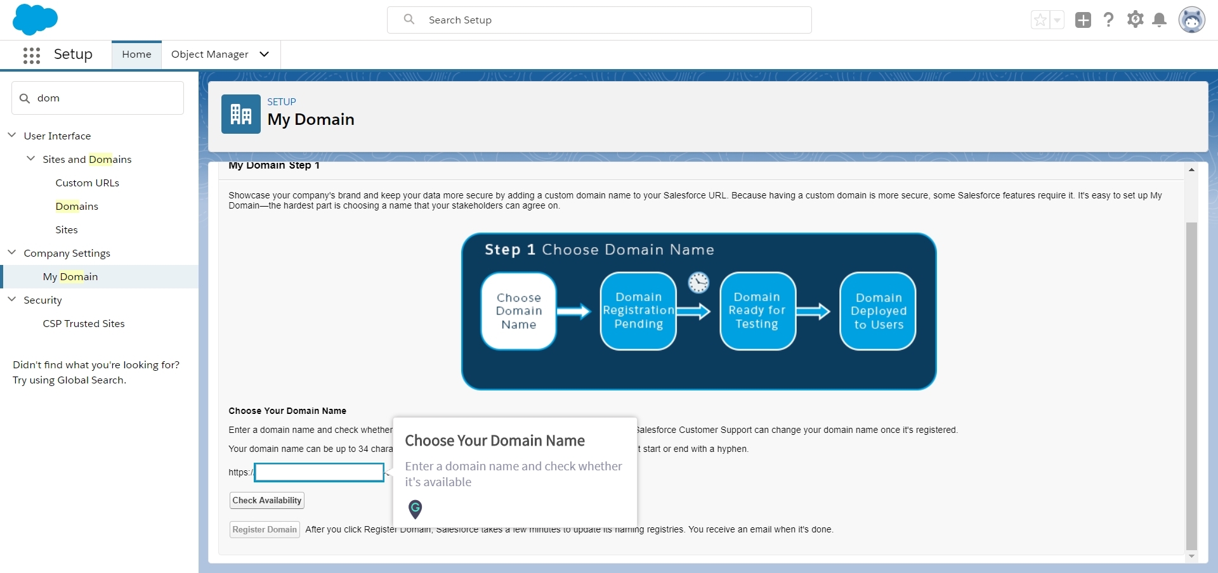1218x573 pixels.
Task: Click the 'Security' label in the sidebar
Action: tap(43, 300)
